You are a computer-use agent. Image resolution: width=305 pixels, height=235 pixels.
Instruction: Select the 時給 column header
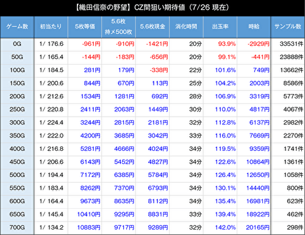pos(254,27)
